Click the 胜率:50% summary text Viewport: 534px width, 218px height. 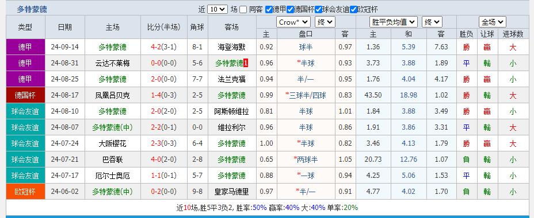tap(251, 208)
